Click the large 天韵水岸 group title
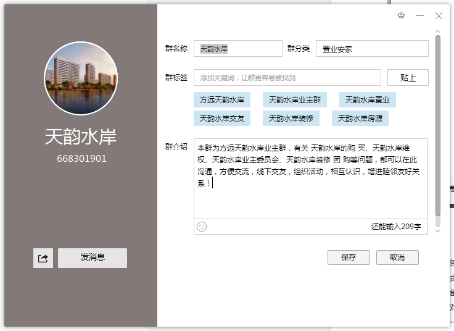Image resolution: width=454 pixels, height=331 pixels. [81, 136]
